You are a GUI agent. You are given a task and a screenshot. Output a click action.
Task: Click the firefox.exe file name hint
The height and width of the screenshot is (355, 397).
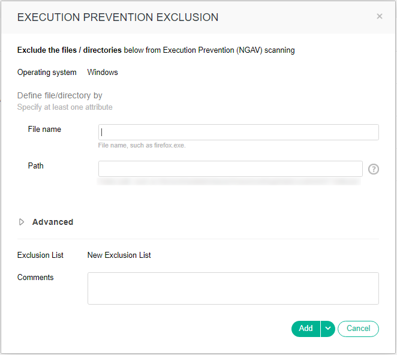(142, 146)
